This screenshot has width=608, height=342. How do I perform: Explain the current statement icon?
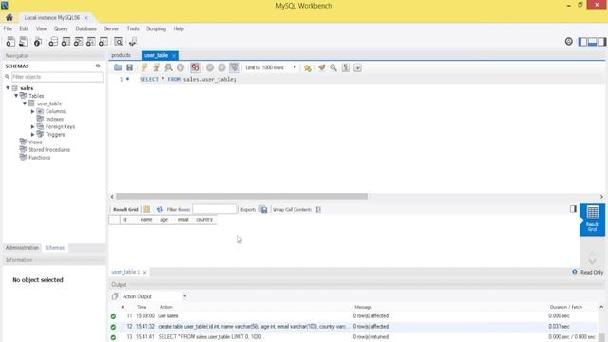168,67
